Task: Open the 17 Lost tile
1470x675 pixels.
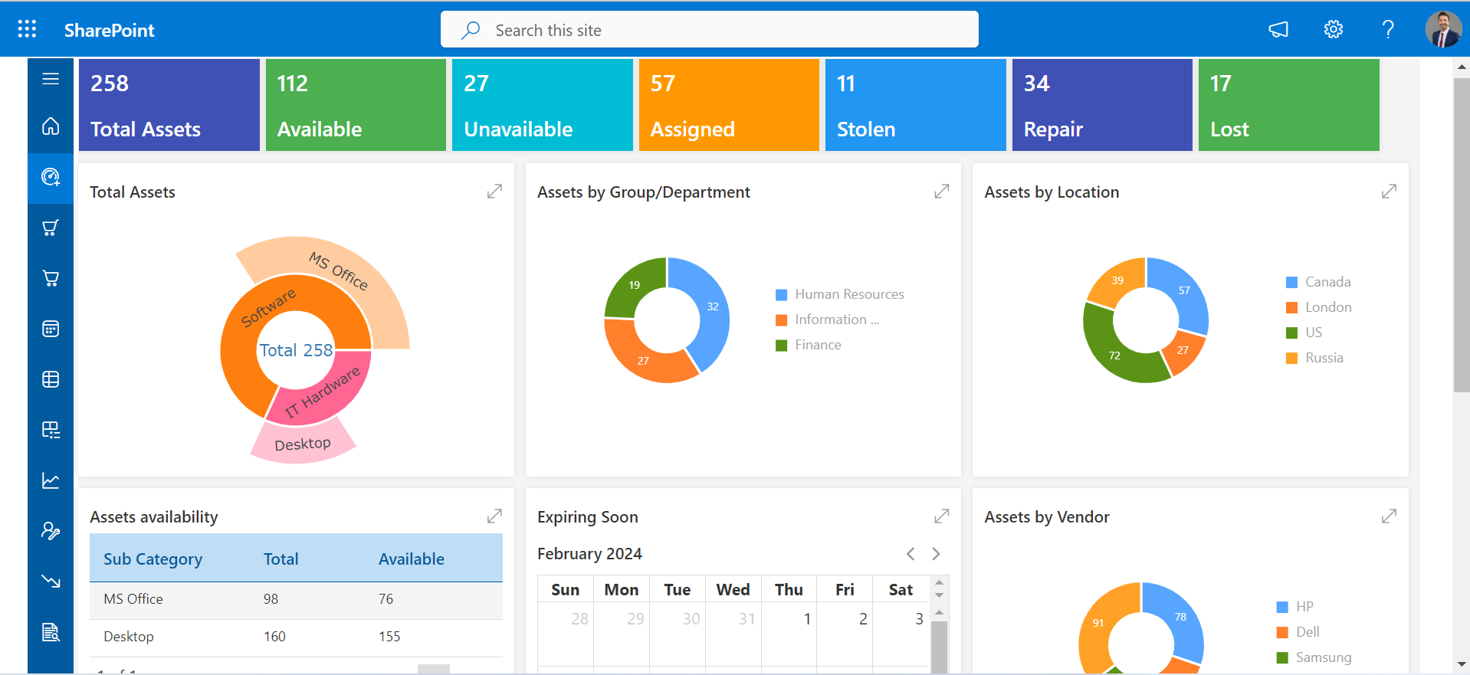Action: point(1289,105)
